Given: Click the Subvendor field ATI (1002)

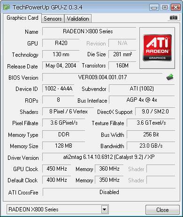Looking at the screenshot, I should (x=142, y=89).
